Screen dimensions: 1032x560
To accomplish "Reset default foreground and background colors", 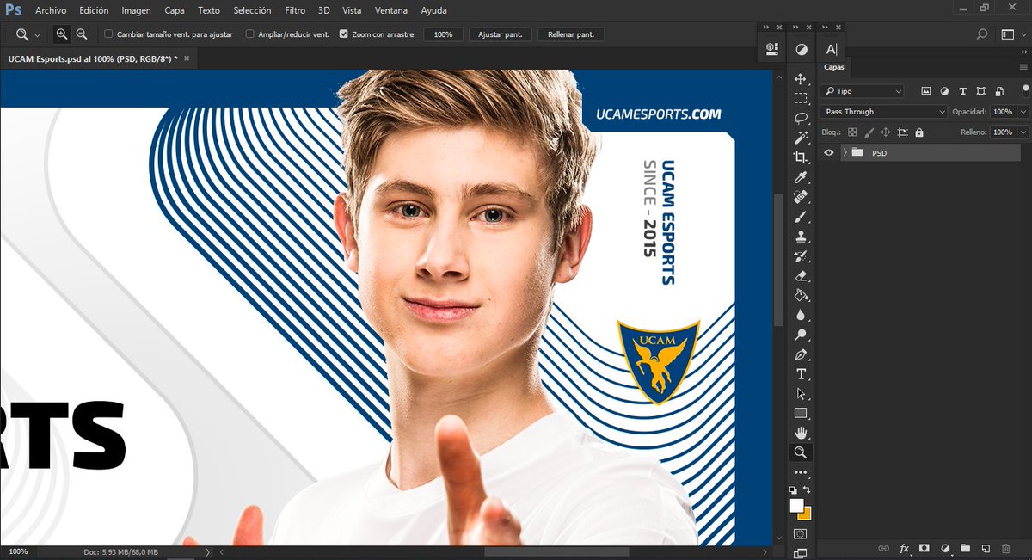I will [x=794, y=489].
